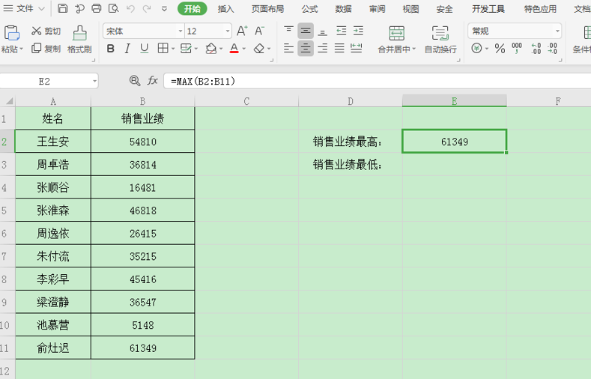Open the 开发工具 tab

click(488, 9)
